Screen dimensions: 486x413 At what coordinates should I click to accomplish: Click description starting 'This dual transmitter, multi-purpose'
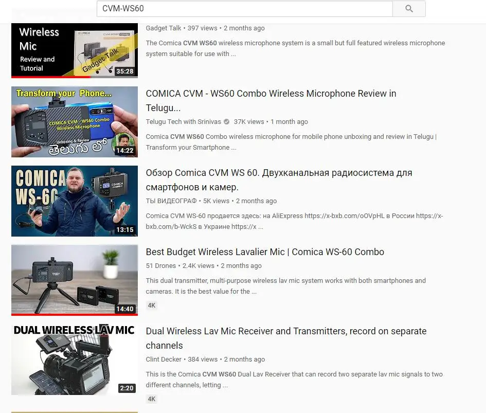(x=286, y=286)
